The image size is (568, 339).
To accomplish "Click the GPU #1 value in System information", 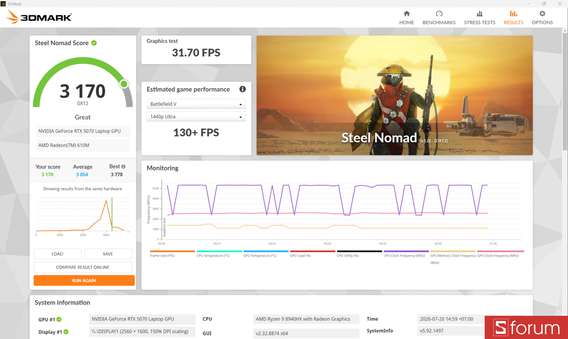I will [142, 319].
